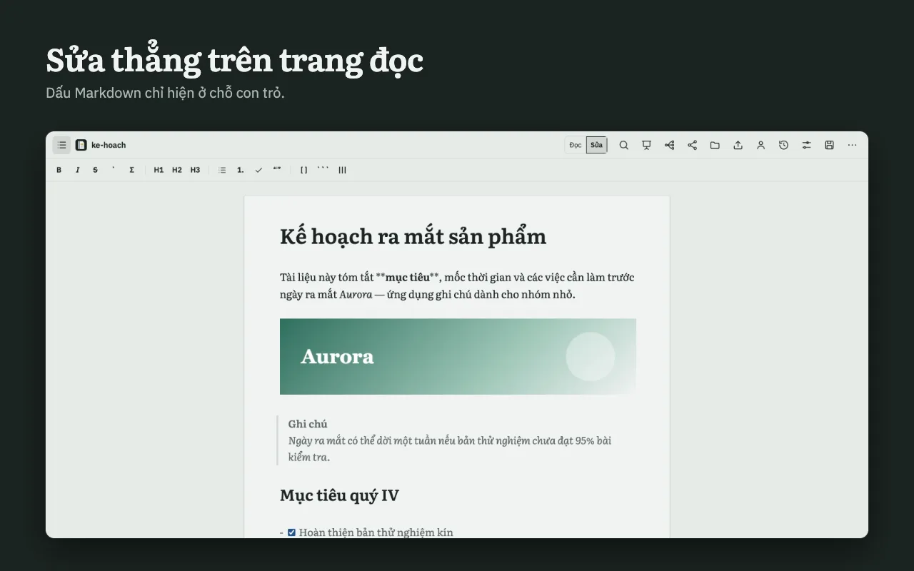Insert math formula with sigma button

(x=132, y=170)
